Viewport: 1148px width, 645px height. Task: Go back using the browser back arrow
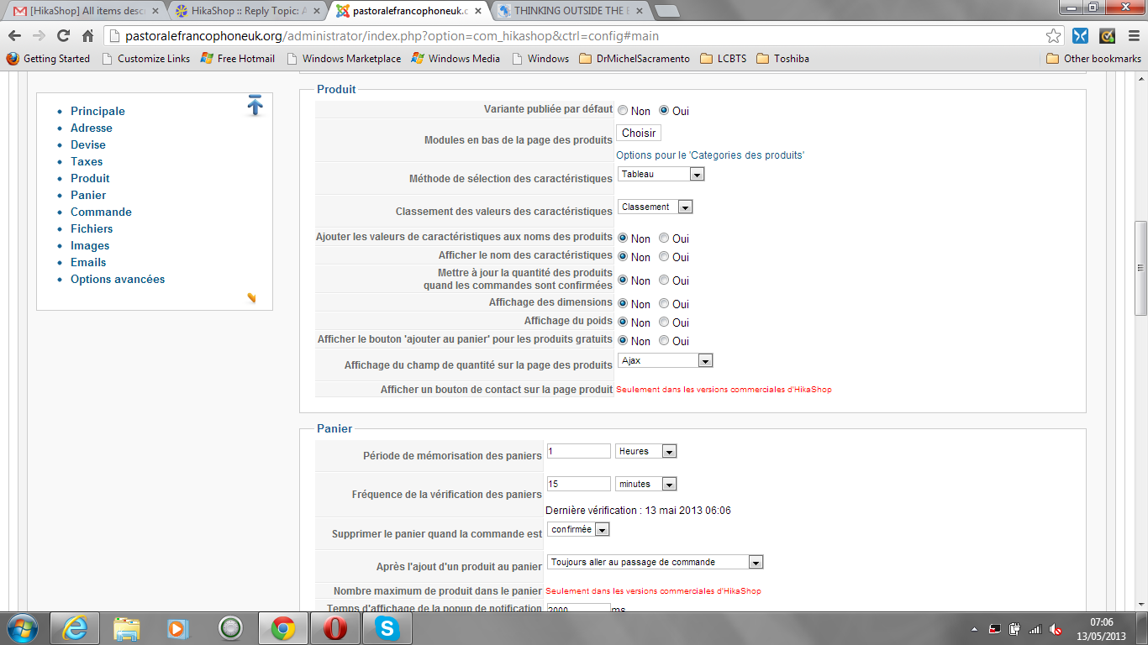[14, 36]
